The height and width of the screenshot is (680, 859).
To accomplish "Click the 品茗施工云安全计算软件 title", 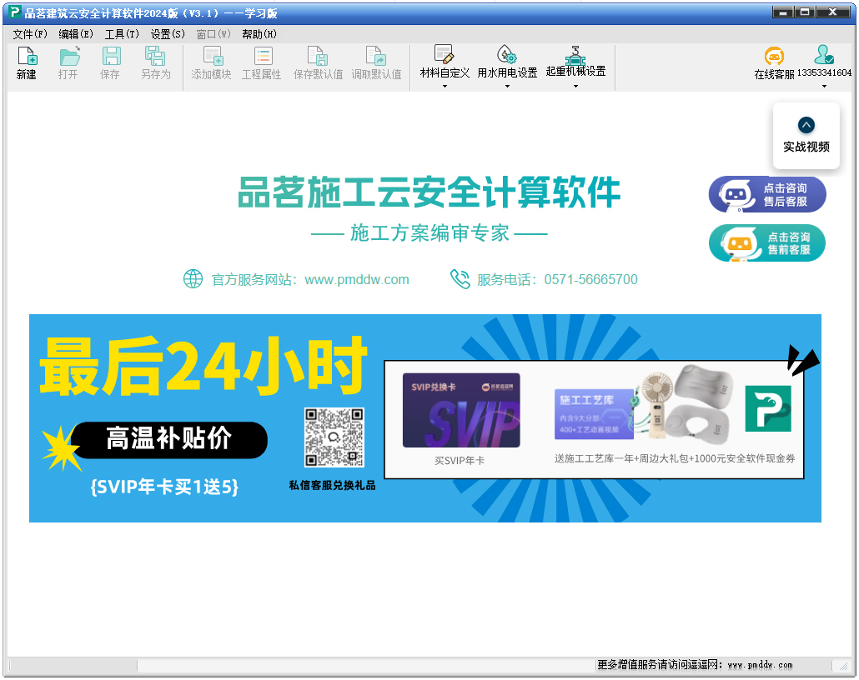I will point(429,192).
